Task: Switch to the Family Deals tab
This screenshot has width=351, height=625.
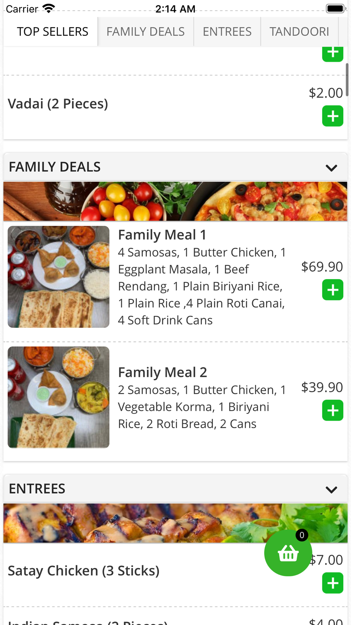Action: 145,32
